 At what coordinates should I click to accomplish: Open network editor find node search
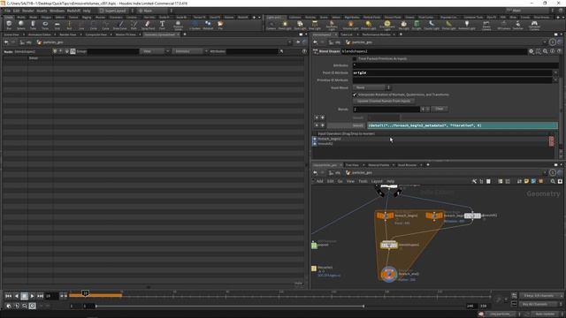[553, 181]
